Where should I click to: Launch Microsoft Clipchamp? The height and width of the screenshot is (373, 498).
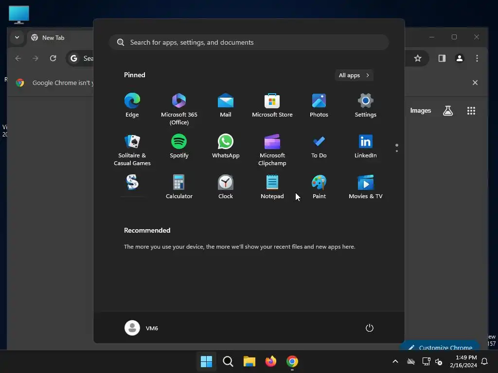[x=272, y=150]
